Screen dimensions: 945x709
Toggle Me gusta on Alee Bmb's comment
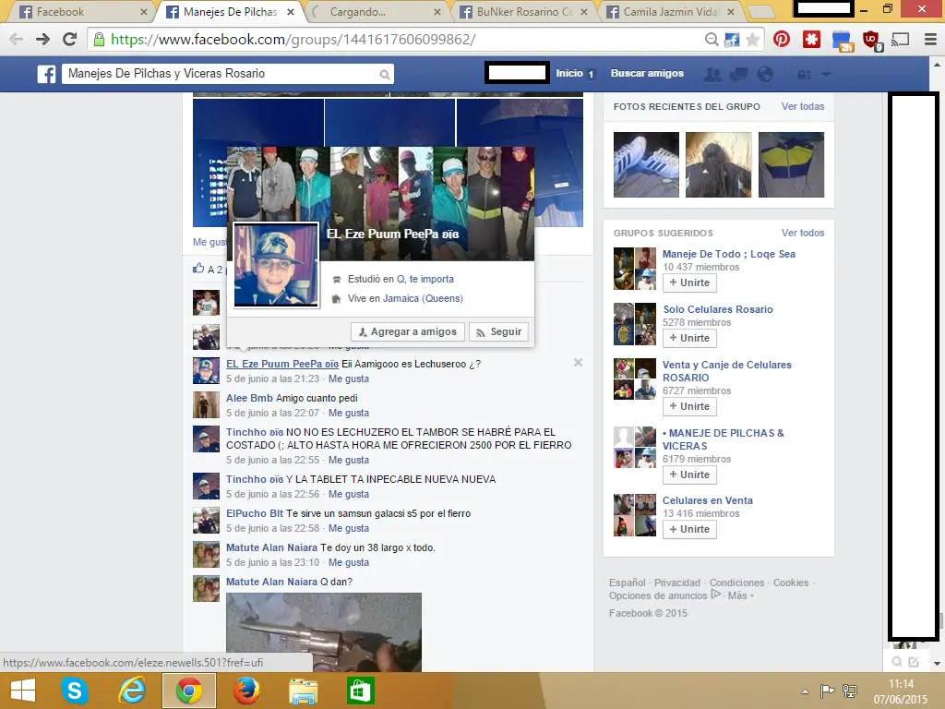click(x=349, y=413)
